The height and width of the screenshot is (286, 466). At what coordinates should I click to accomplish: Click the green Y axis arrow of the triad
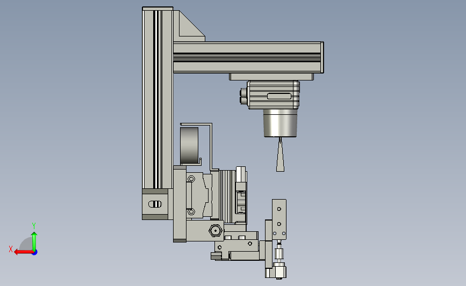pyautogui.click(x=34, y=241)
